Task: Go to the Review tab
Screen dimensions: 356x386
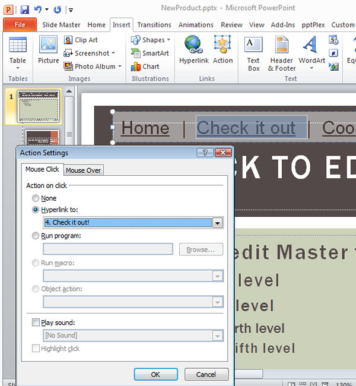Action: [x=231, y=25]
